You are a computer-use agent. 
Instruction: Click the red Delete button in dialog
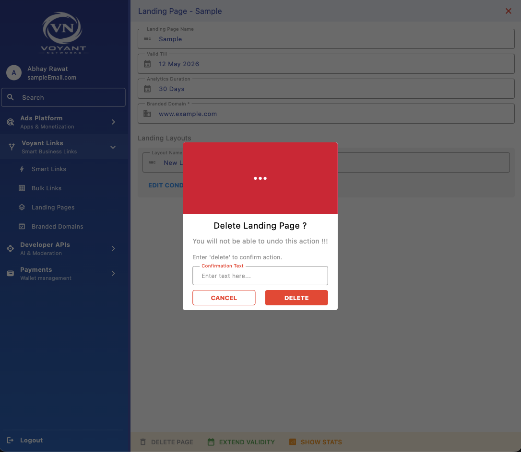pos(296,298)
